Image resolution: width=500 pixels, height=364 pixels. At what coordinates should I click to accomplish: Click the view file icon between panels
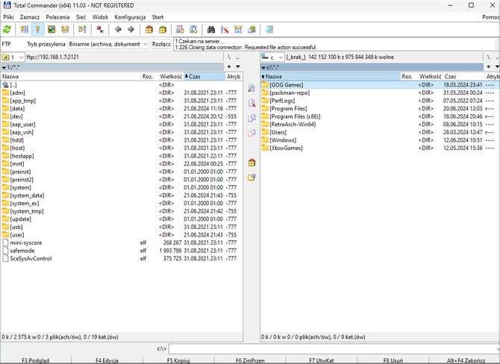point(251,88)
